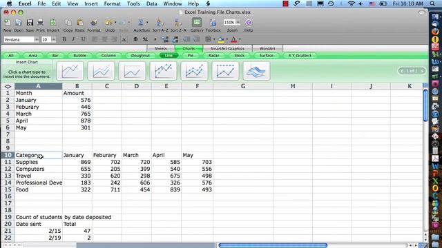Select the Bar chart category
Image resolution: width=442 pixels, height=248 pixels.
click(55, 55)
